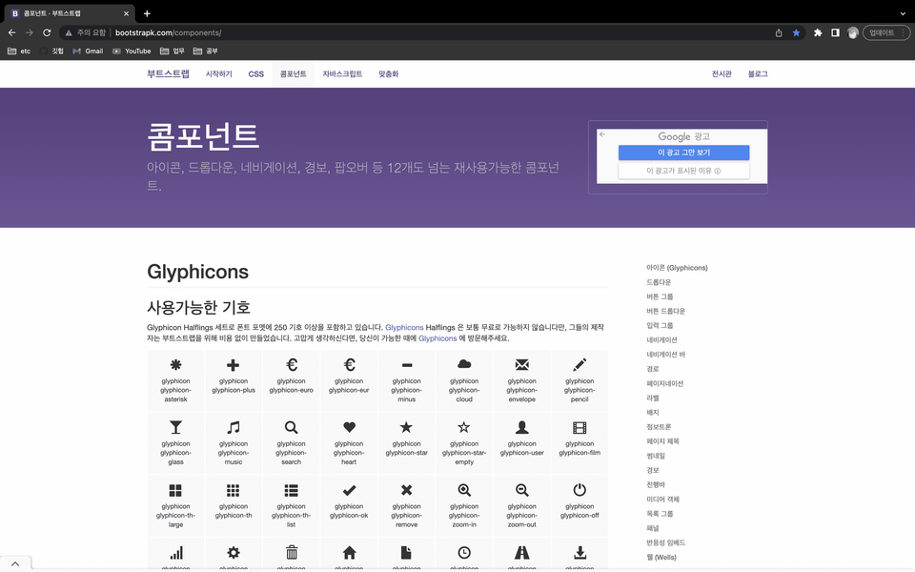This screenshot has height=572, width=915.
Task: Open the 자바스크립트 nav item
Action: (x=342, y=74)
